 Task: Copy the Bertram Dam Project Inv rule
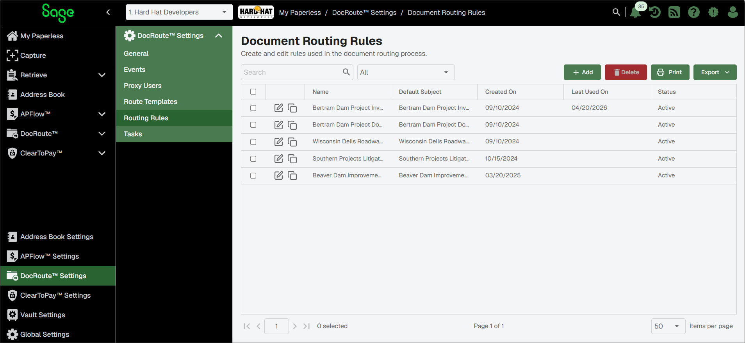point(292,108)
